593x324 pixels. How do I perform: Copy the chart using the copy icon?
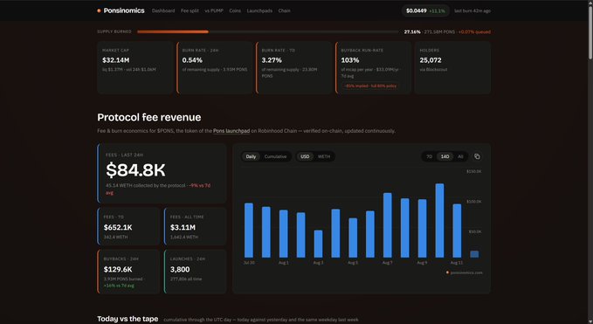[477, 156]
